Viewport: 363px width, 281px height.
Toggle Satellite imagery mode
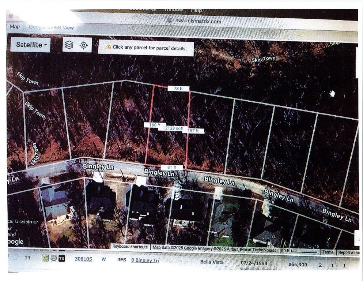[29, 45]
